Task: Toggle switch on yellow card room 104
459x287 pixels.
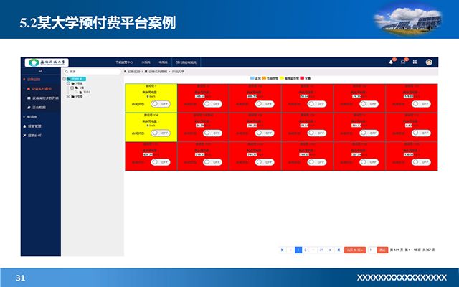Action: tap(161, 133)
